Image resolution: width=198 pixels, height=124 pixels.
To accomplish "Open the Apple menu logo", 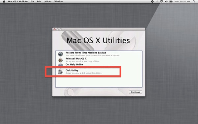I will pyautogui.click(x=4, y=2).
